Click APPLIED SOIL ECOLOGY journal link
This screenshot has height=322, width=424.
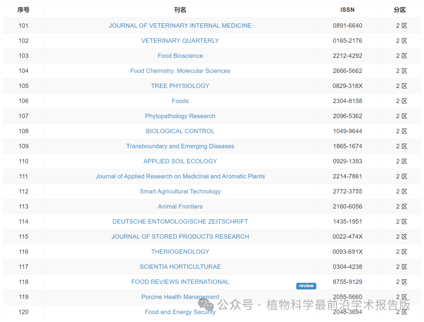tap(180, 161)
